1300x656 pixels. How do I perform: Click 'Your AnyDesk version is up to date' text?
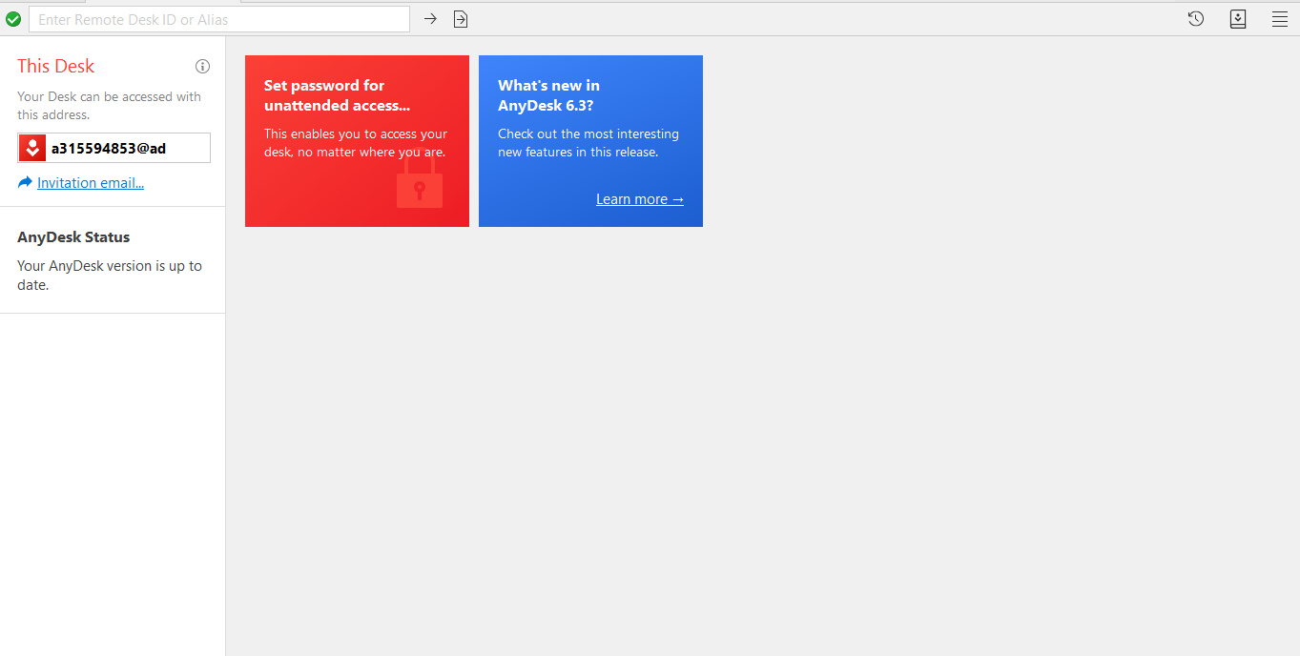click(110, 276)
